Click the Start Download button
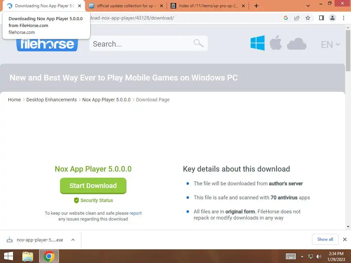 (93, 186)
